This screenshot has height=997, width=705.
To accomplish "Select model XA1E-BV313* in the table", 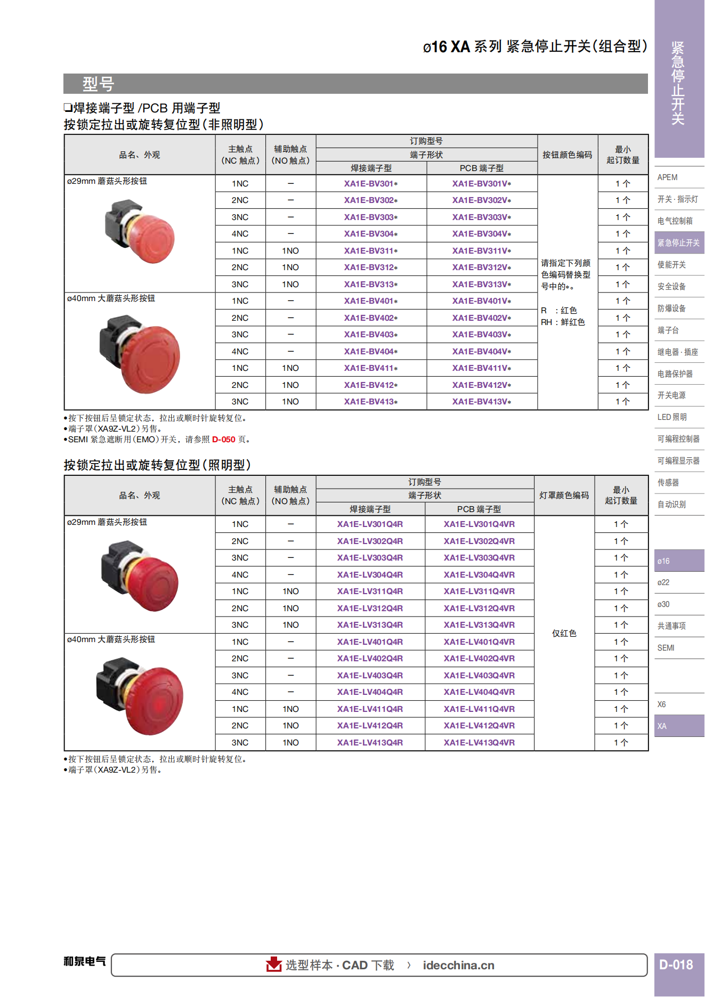I will click(x=371, y=285).
